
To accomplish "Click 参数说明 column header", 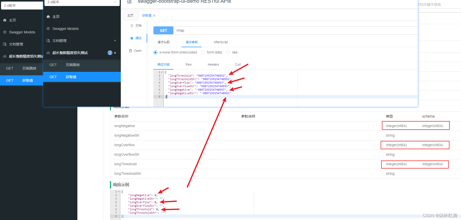I will (x=248, y=116).
